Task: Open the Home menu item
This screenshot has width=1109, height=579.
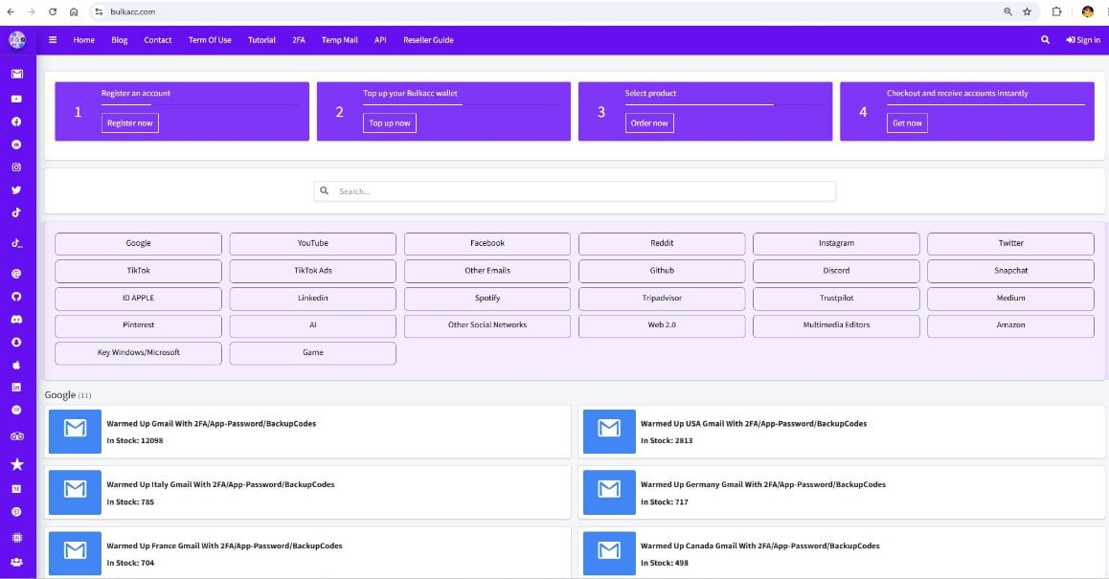Action: [83, 40]
